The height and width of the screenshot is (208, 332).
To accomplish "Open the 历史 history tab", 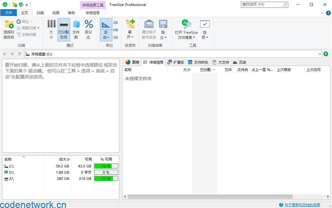I will pos(239,62).
